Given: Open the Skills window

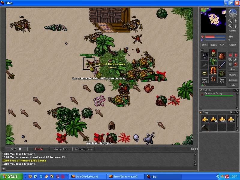Looking at the screenshot, I should point(205,45).
